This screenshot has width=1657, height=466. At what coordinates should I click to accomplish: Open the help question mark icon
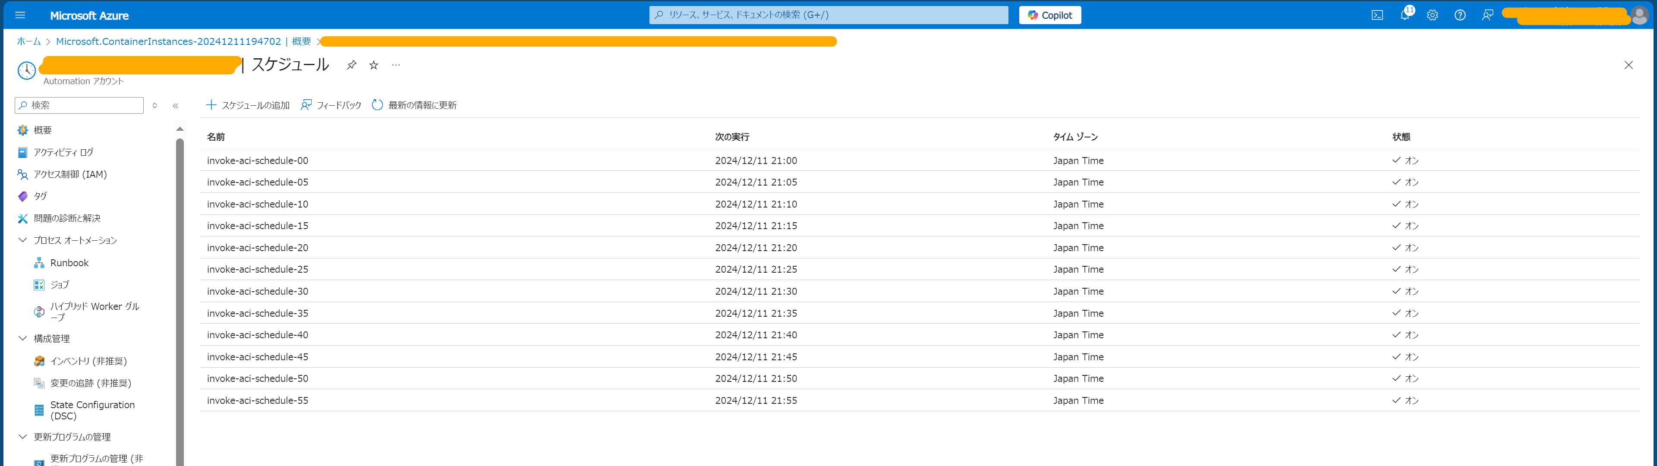[1460, 15]
